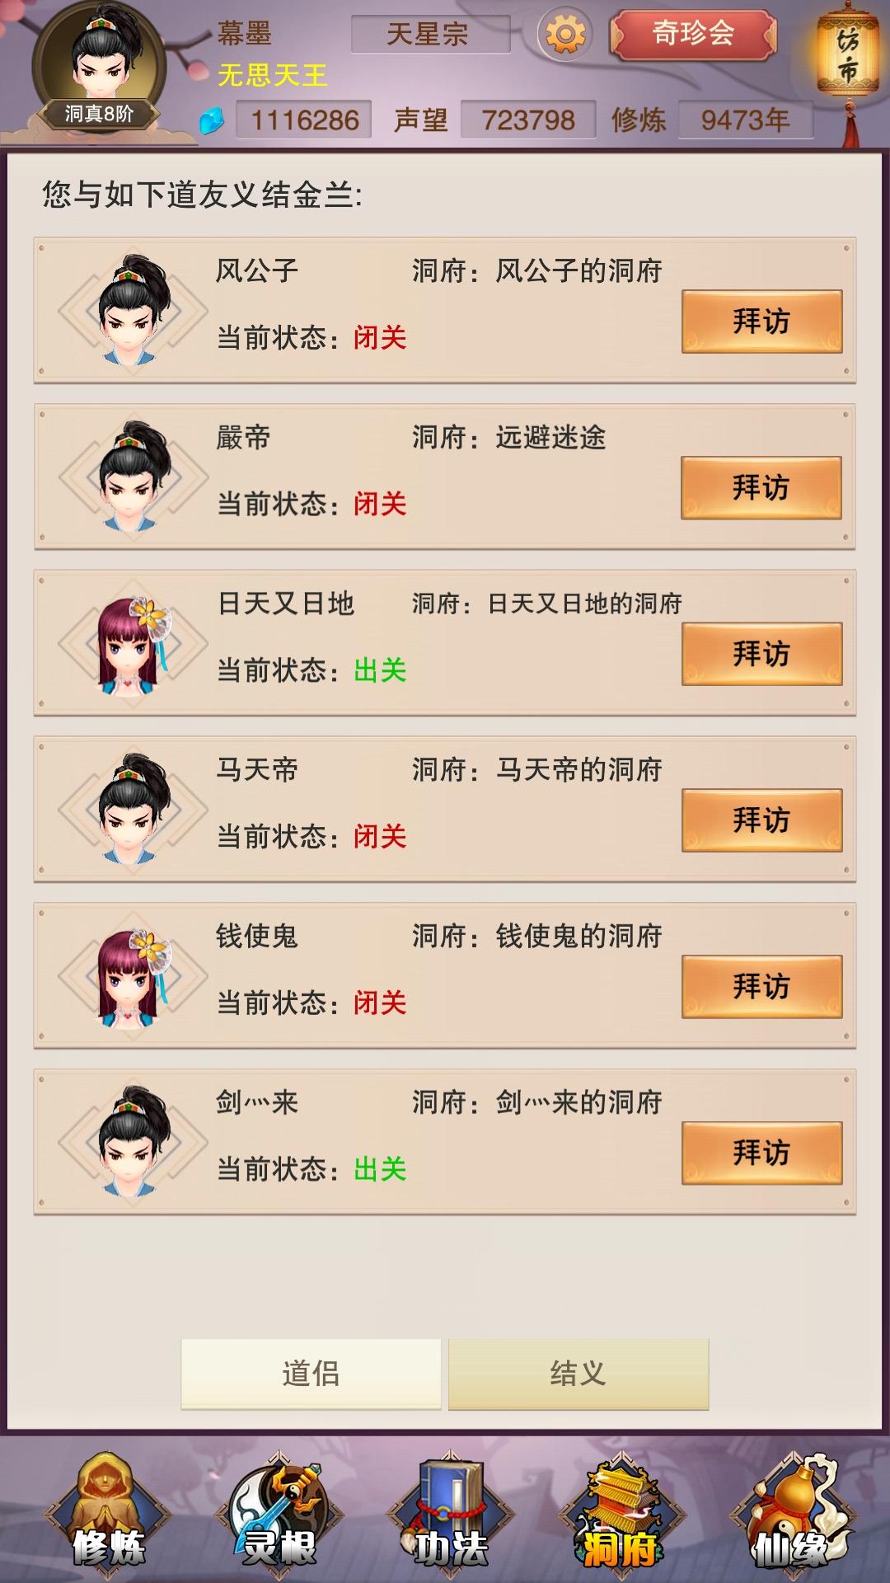Open the settings gear icon
890x1583 pixels.
pyautogui.click(x=565, y=35)
